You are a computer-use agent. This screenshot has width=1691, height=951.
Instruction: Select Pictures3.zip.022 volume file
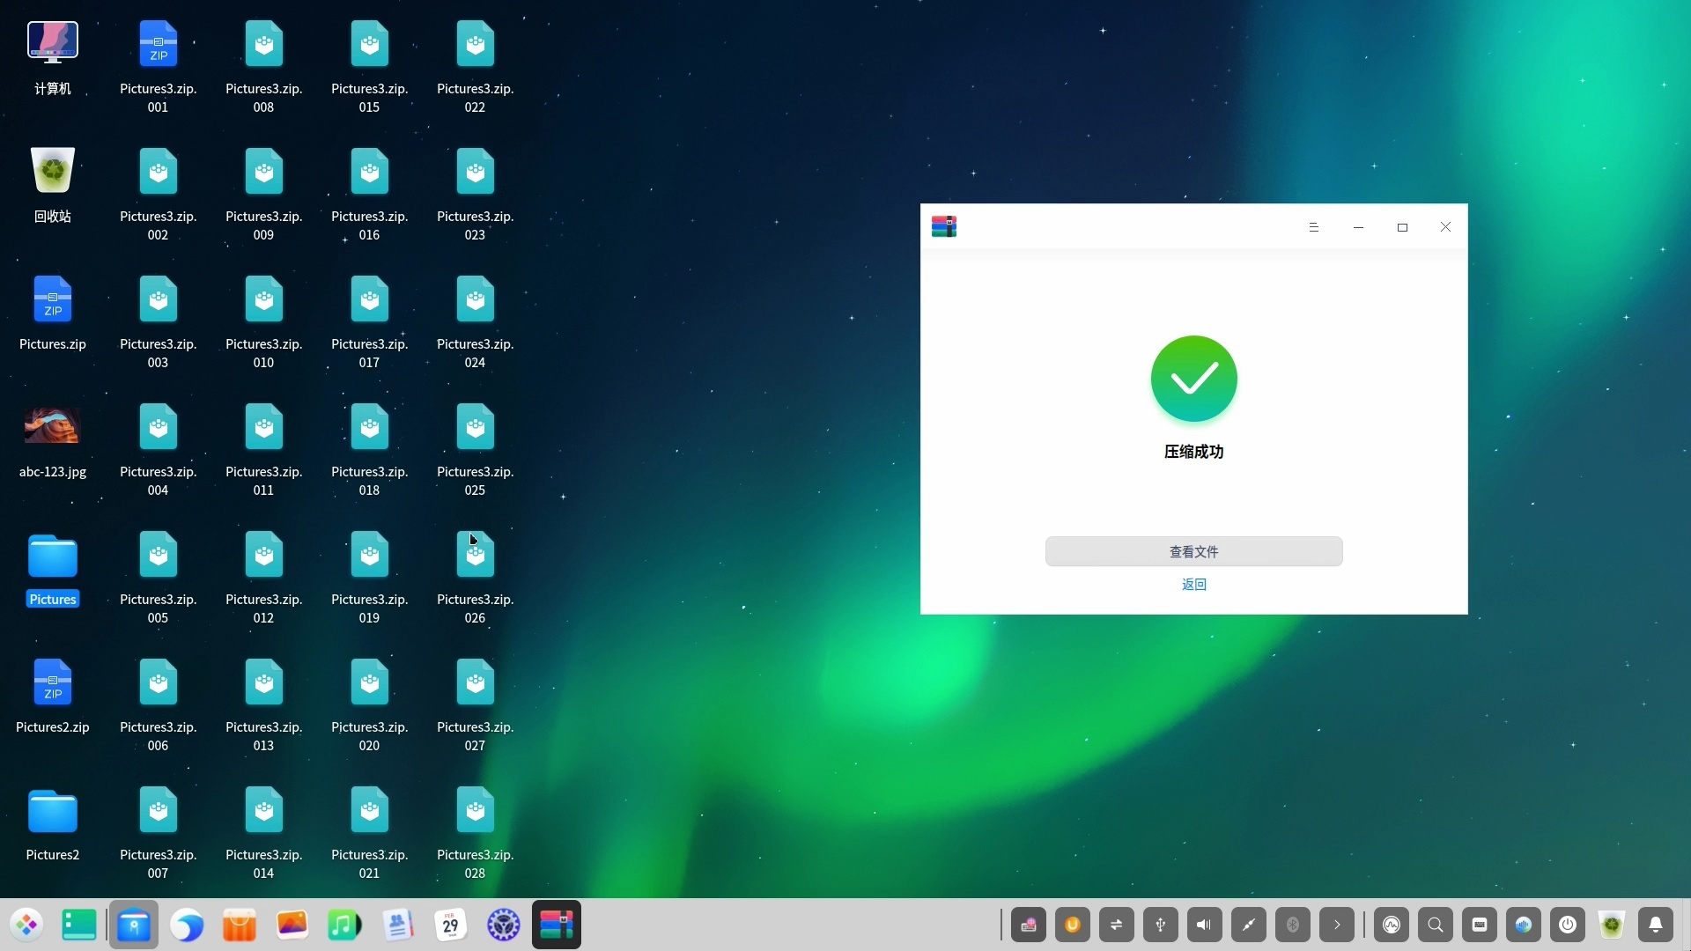coord(476,67)
